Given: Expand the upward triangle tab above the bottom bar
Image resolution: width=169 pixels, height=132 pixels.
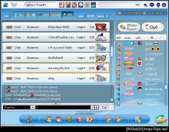Looking at the screenshot, I should (x=84, y=113).
